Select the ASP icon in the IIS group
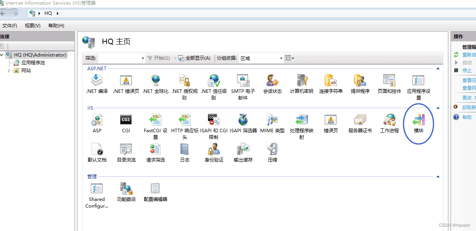Viewport: 476px width, 231px height. pyautogui.click(x=97, y=124)
